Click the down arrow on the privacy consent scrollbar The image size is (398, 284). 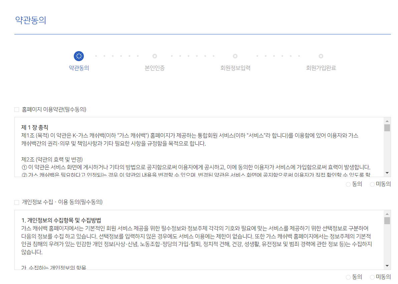tap(387, 266)
